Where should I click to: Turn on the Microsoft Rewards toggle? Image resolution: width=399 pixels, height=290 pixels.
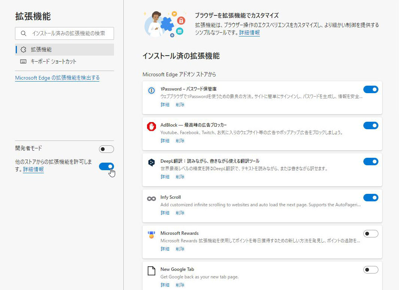pos(370,234)
